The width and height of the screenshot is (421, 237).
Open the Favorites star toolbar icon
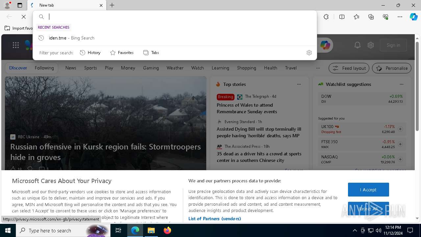point(357,17)
